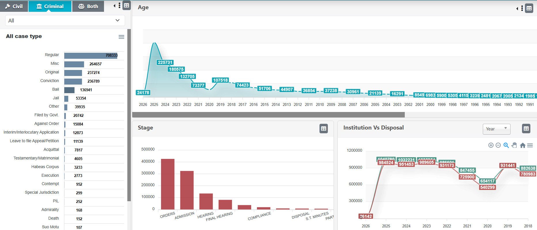Open the left panel table view icon
The width and height of the screenshot is (537, 230).
(x=126, y=5)
